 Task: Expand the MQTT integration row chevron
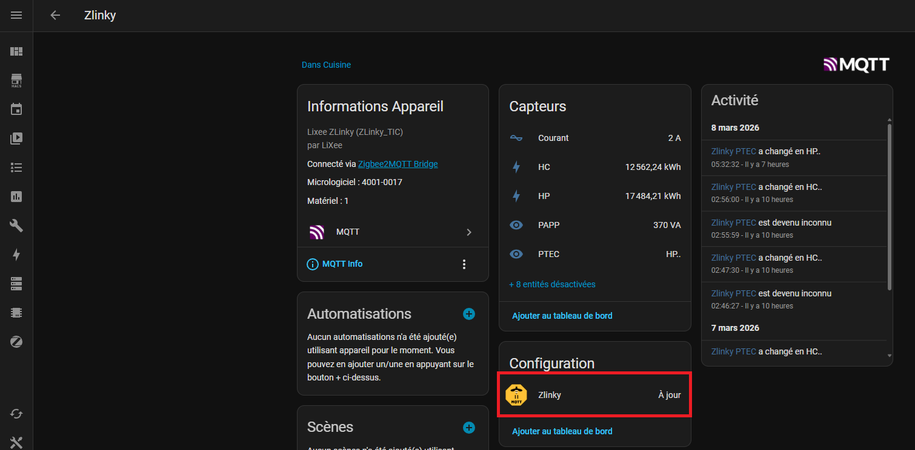468,232
